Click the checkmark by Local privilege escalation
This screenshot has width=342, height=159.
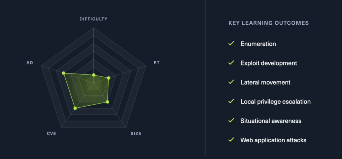click(231, 101)
